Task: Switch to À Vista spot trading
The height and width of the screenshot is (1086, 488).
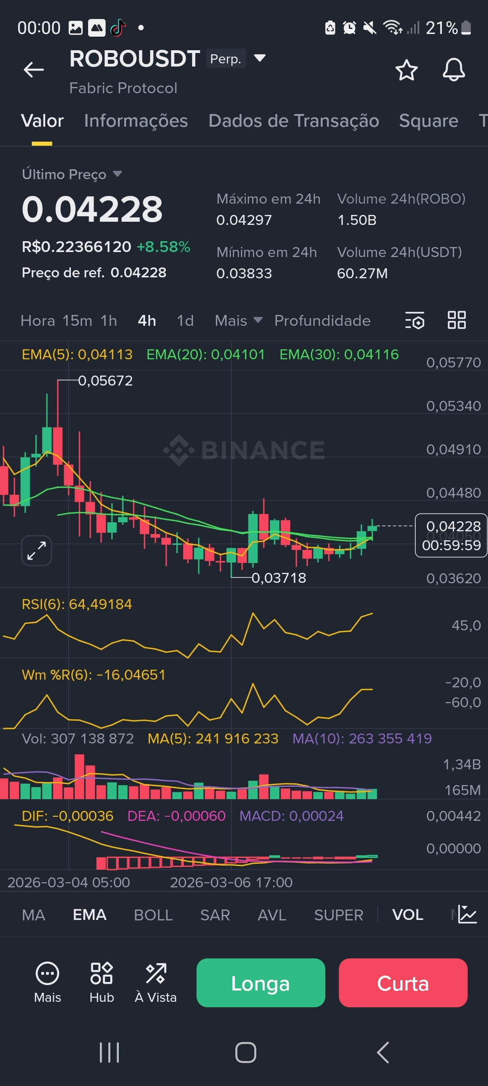Action: 156,982
